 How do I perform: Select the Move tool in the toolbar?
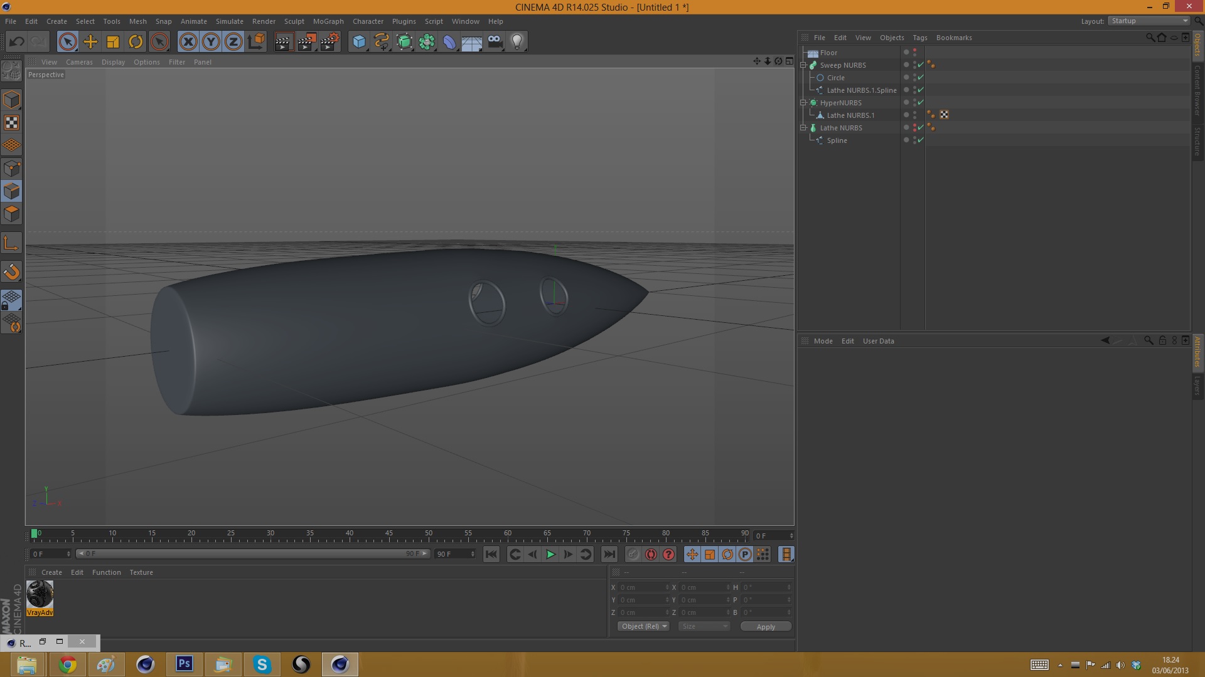click(90, 42)
